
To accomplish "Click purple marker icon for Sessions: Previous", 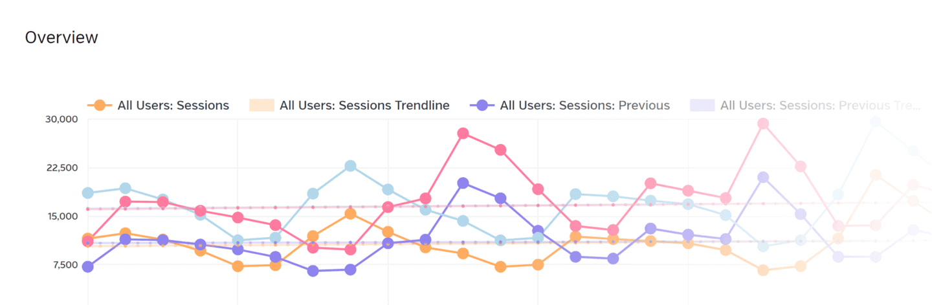I will (482, 105).
